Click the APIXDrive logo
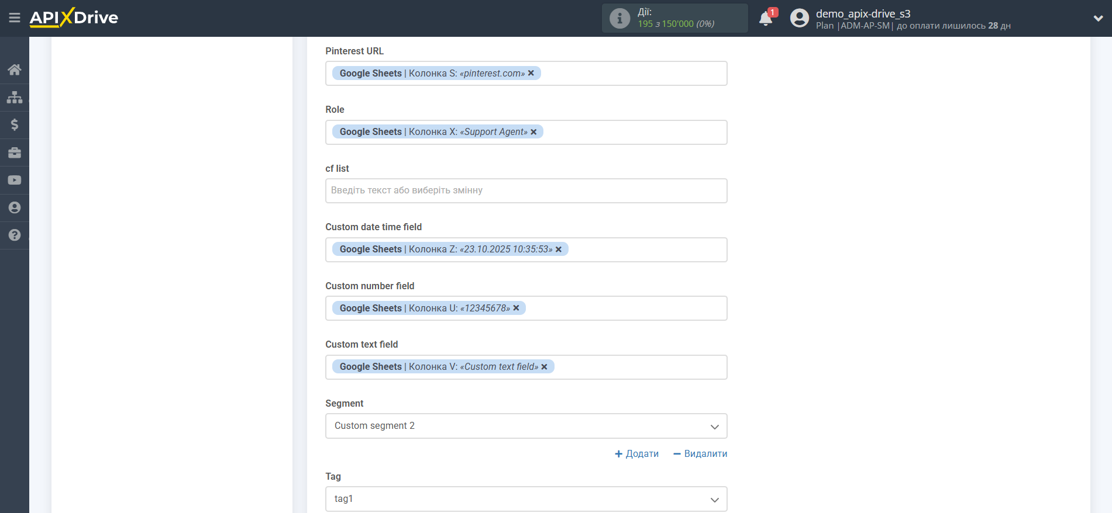Screen dimensions: 1112x513 [x=74, y=18]
